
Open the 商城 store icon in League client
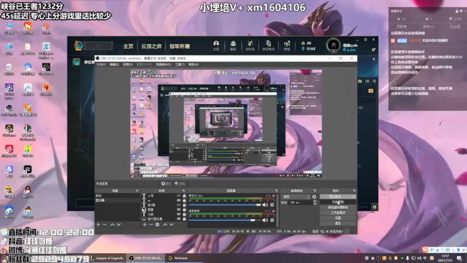287,45
